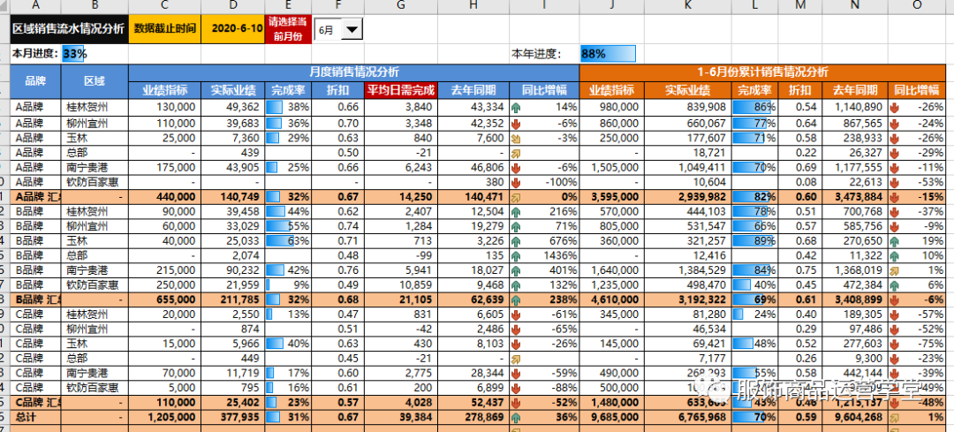Screen dimensions: 954x432
Task: Click the 数据截止时间 label cell
Action: (x=165, y=28)
